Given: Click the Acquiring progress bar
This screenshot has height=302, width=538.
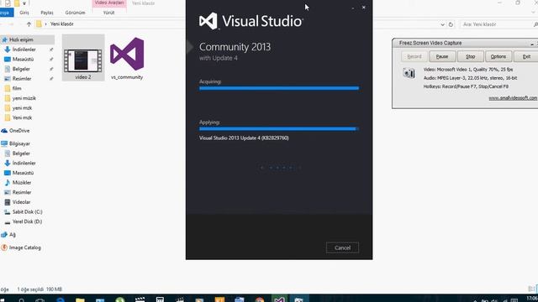Looking at the screenshot, I should (x=279, y=88).
